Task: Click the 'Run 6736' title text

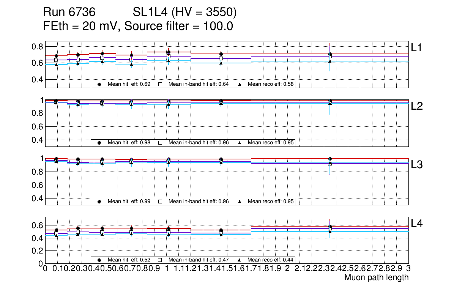Action: click(x=69, y=13)
